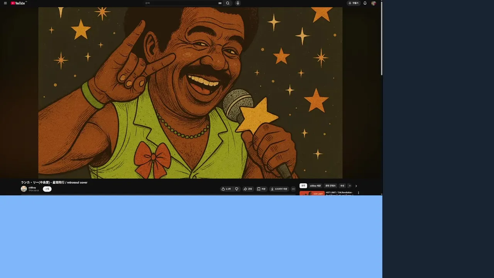Open the on-screen keyboard icon in search
The height and width of the screenshot is (278, 494).
point(220,3)
